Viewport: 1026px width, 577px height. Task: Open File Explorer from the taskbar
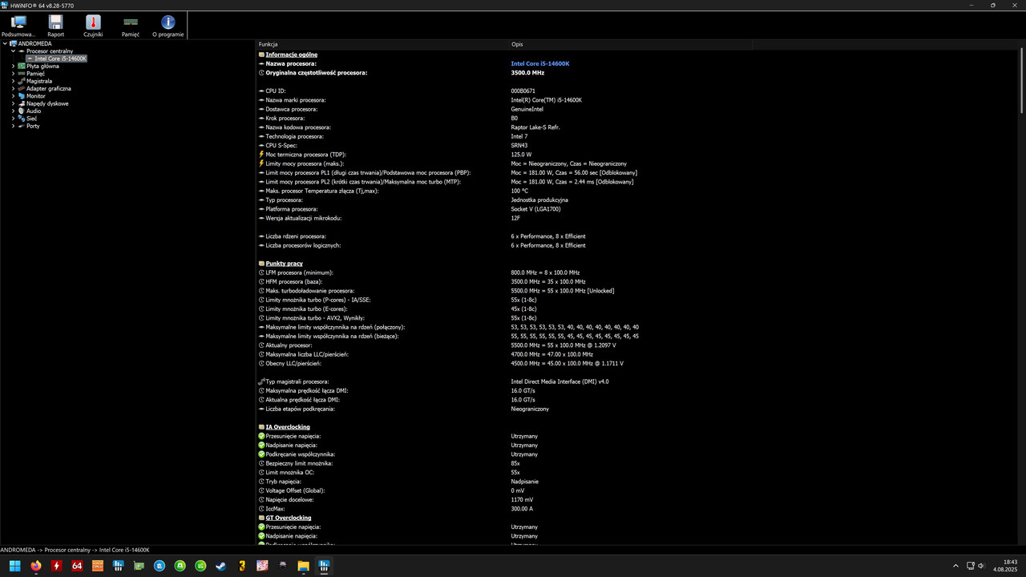[x=304, y=566]
